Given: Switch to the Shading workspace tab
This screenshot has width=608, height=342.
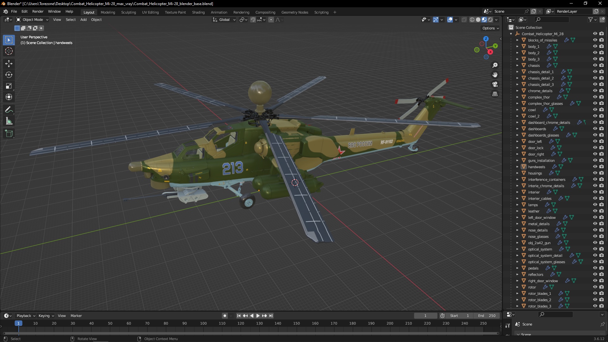Looking at the screenshot, I should pyautogui.click(x=198, y=12).
